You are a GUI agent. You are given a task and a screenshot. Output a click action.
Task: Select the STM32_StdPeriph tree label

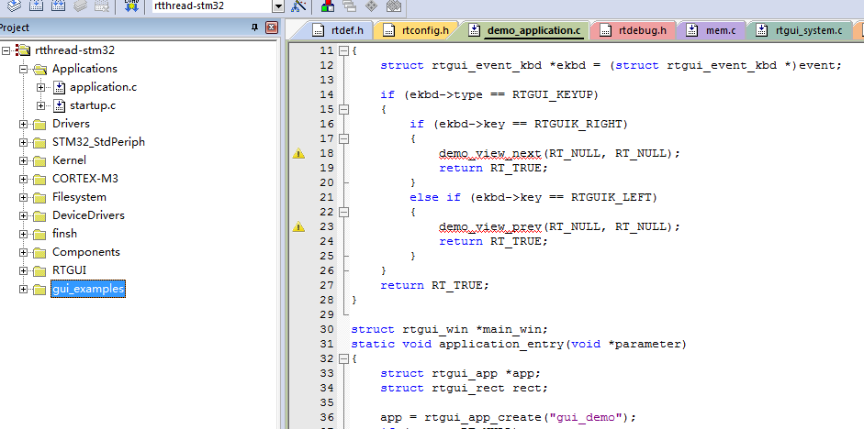[x=98, y=142]
